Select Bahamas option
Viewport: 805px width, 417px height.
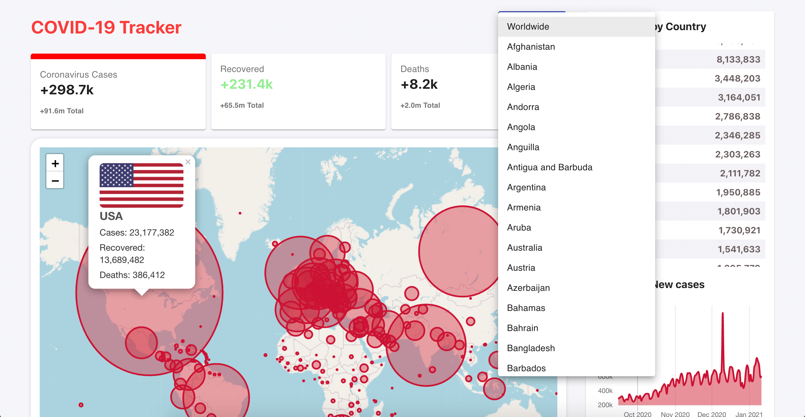coord(576,308)
